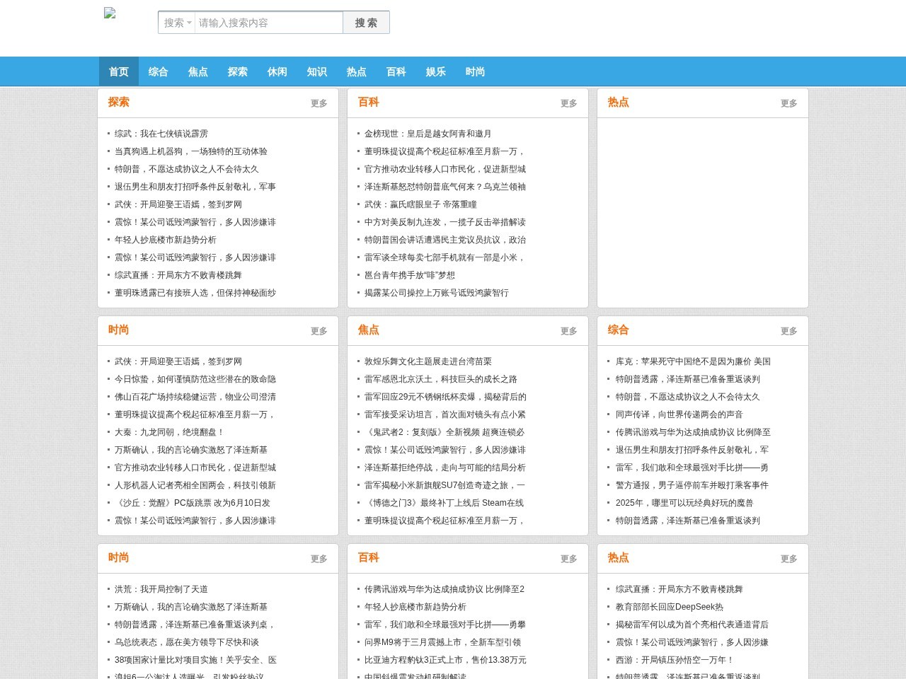
Task: Open 比亚迪方程豹钛3正式上市 article
Action: tap(445, 660)
